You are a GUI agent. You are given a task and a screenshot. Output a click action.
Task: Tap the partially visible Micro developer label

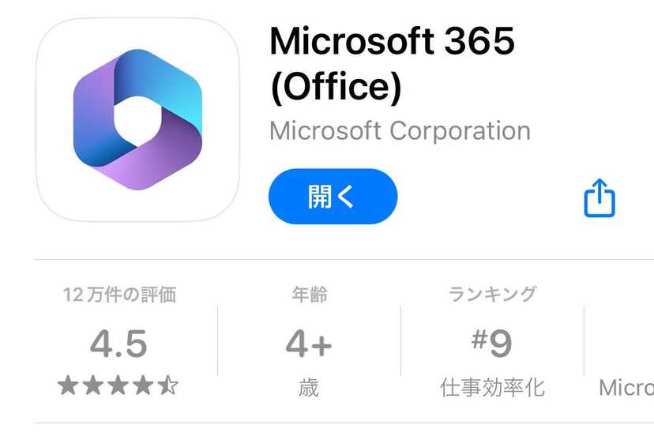click(626, 388)
